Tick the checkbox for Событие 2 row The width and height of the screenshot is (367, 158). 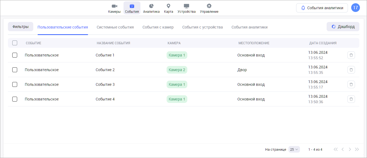click(x=15, y=70)
